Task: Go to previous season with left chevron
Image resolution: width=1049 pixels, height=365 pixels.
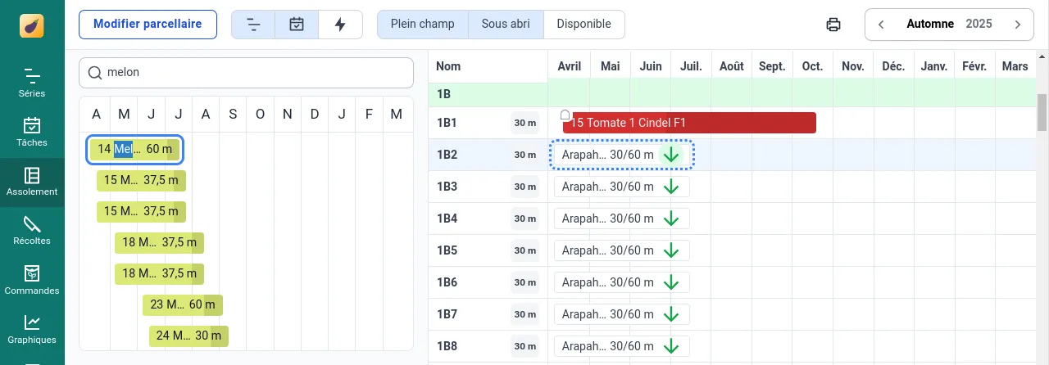Action: pyautogui.click(x=881, y=25)
